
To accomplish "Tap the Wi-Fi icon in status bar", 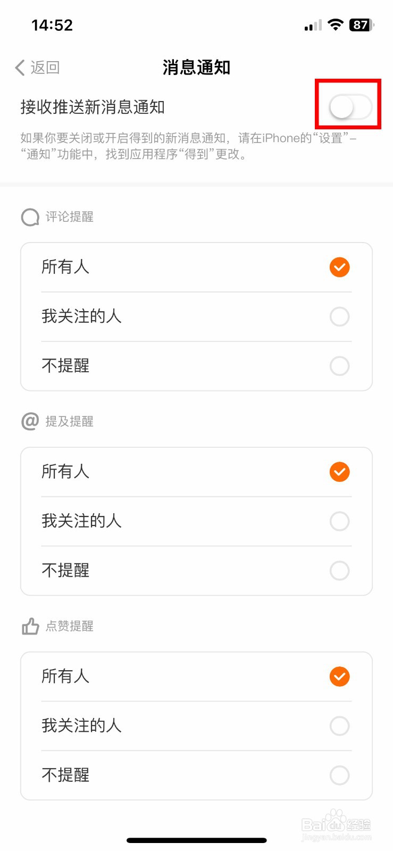I will click(x=336, y=24).
